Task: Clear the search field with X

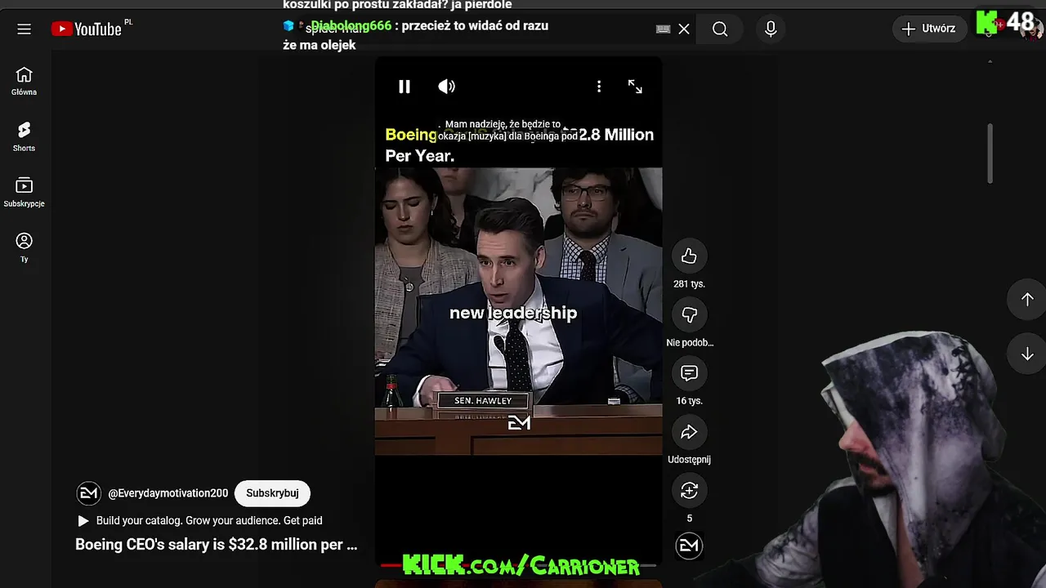Action: (684, 29)
